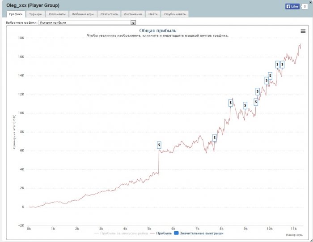This screenshot has width=313, height=242.
Task: Click the dollar marker just below 12K line
Action: tap(256, 102)
